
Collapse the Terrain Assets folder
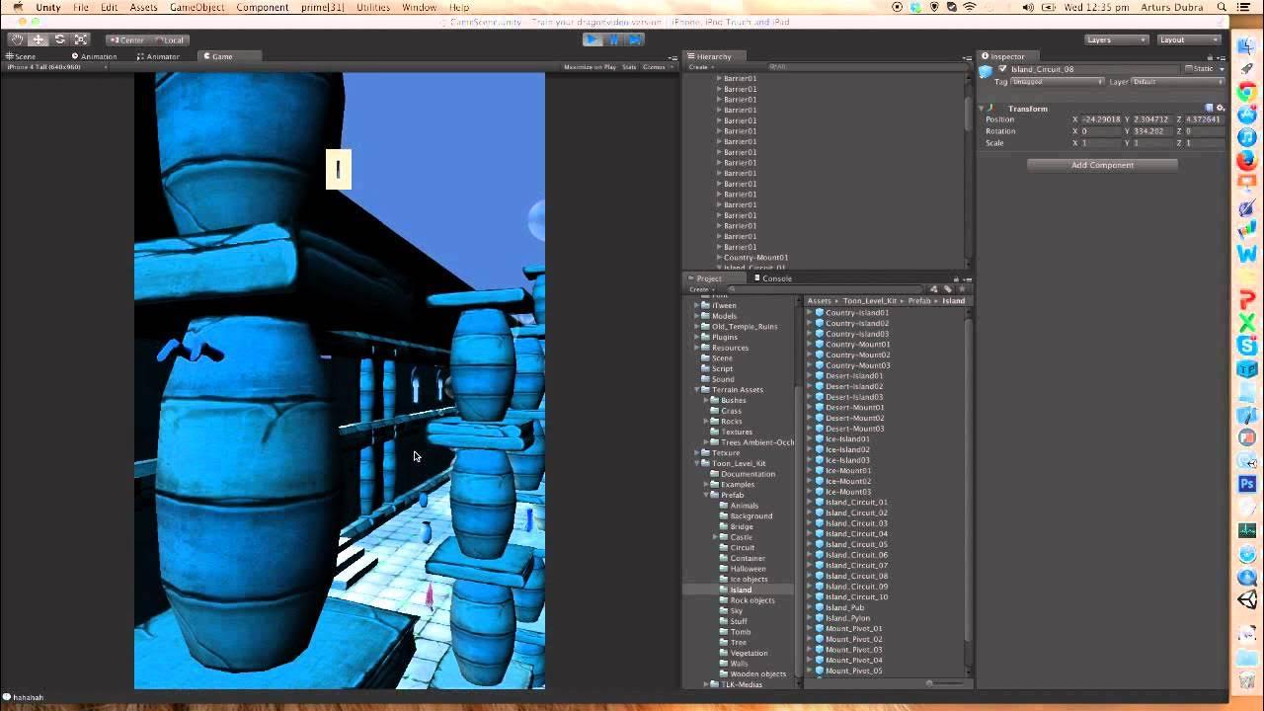click(696, 390)
